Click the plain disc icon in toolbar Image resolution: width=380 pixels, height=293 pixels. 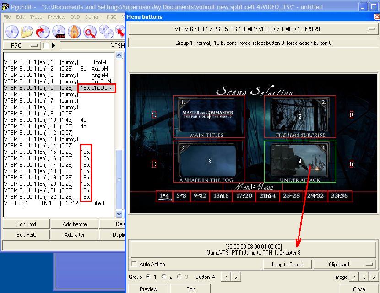tap(12, 32)
